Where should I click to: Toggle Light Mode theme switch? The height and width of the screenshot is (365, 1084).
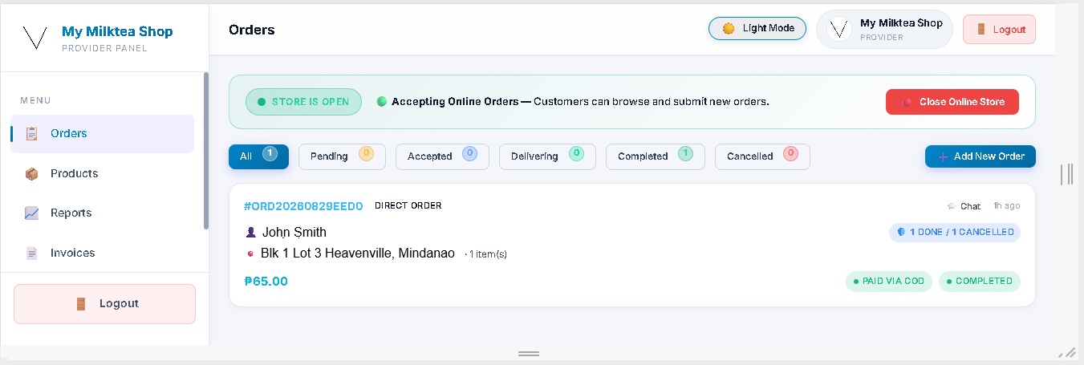pyautogui.click(x=757, y=28)
